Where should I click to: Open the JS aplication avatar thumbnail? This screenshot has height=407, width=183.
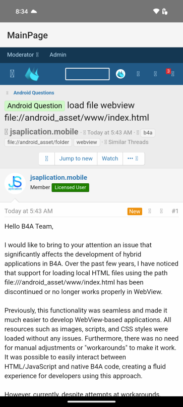(15, 183)
